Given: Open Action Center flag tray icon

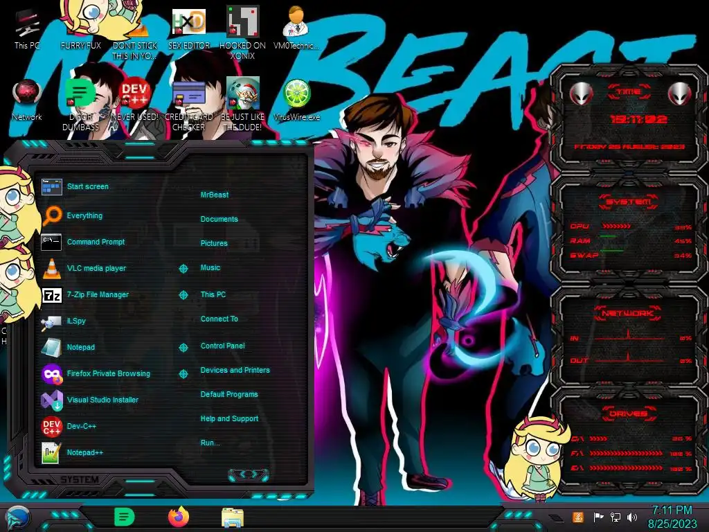Looking at the screenshot, I should pyautogui.click(x=598, y=517).
